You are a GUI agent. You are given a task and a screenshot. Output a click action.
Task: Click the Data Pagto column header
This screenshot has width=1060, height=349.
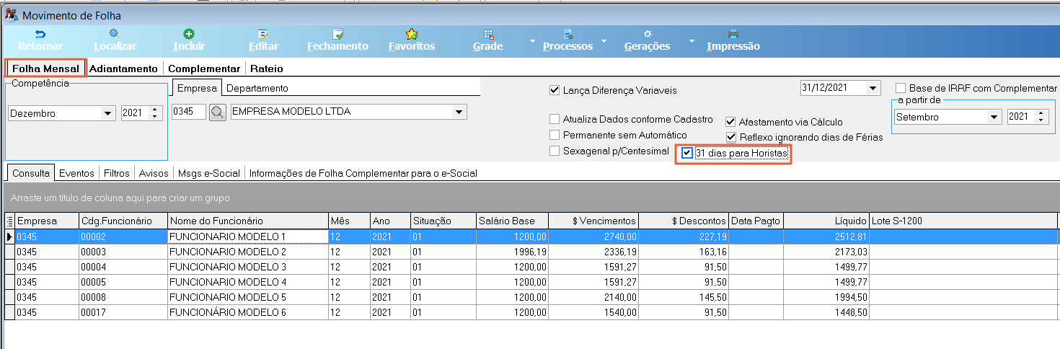point(755,221)
